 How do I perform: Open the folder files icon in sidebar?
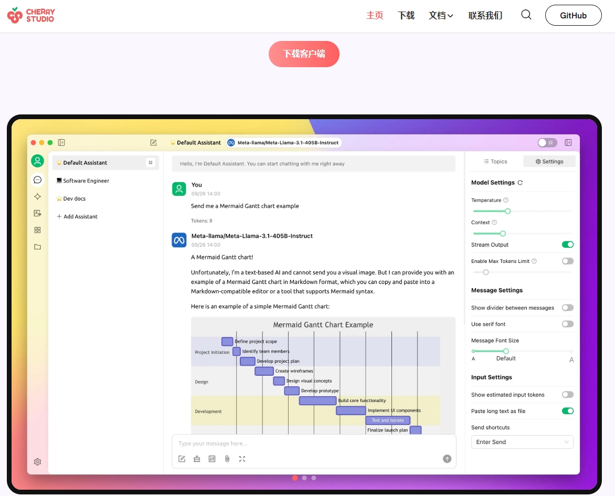pyautogui.click(x=37, y=247)
